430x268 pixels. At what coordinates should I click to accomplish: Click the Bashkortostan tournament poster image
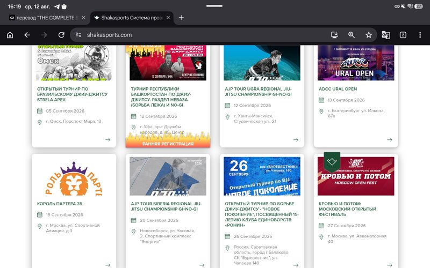point(168,63)
